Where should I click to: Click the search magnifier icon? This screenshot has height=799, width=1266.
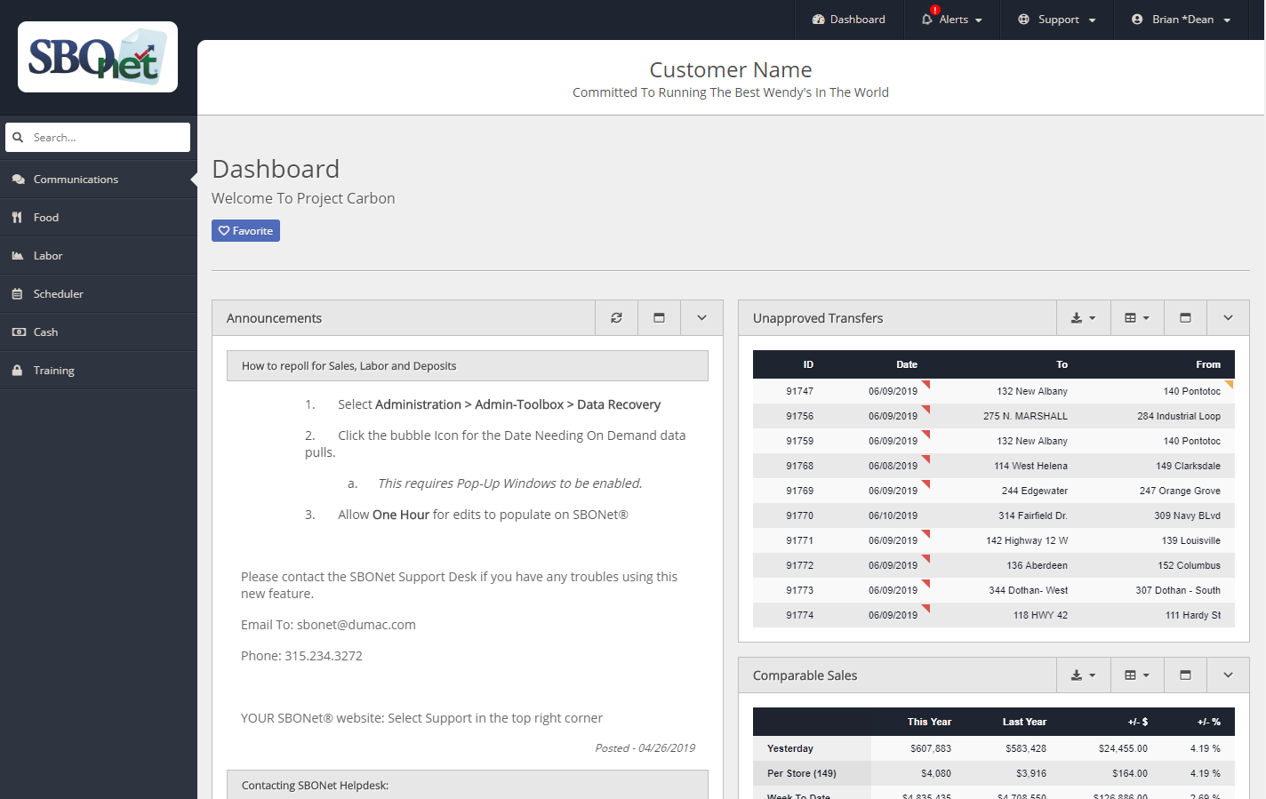click(18, 138)
